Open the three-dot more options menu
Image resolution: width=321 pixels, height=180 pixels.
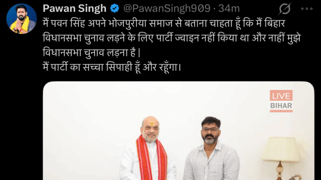point(307,9)
